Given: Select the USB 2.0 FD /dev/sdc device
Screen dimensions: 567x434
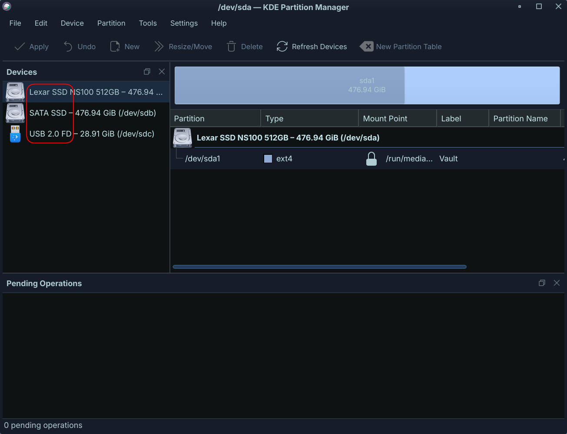Looking at the screenshot, I should coord(86,134).
